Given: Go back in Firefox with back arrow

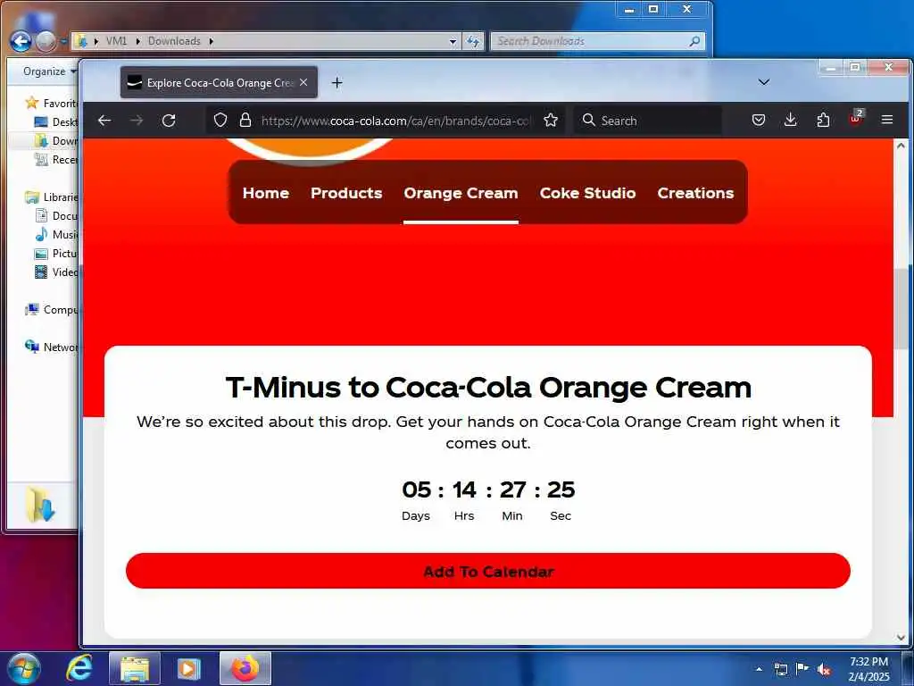Looking at the screenshot, I should 104,121.
